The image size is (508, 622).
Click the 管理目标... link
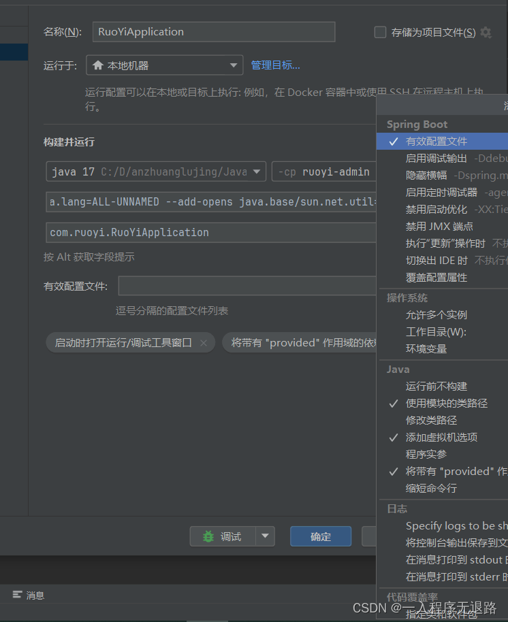click(275, 65)
